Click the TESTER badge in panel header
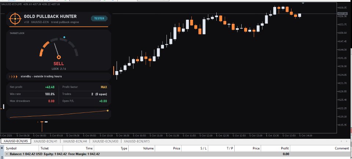 (x=99, y=18)
